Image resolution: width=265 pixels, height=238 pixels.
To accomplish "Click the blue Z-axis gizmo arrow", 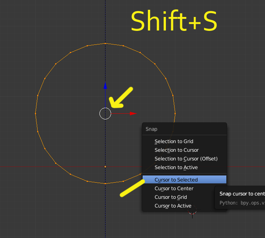I will pyautogui.click(x=105, y=85).
